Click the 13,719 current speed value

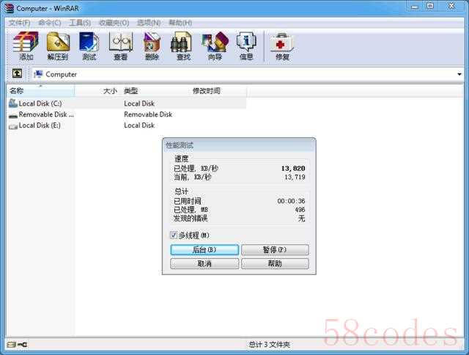pos(295,177)
